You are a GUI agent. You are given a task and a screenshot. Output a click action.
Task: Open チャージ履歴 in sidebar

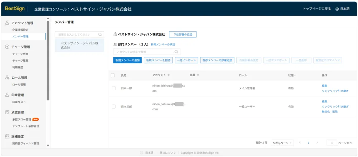point(20,61)
